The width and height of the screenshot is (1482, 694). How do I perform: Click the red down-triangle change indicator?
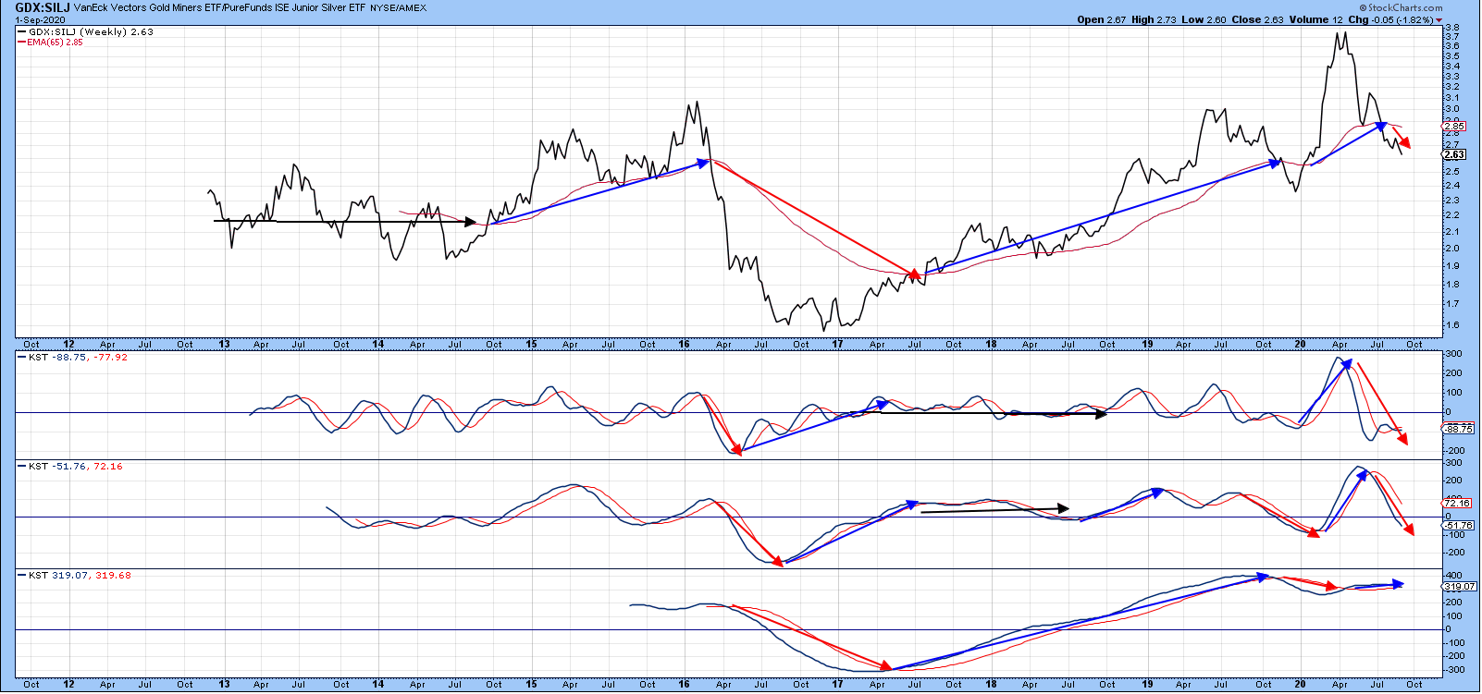pos(1439,20)
